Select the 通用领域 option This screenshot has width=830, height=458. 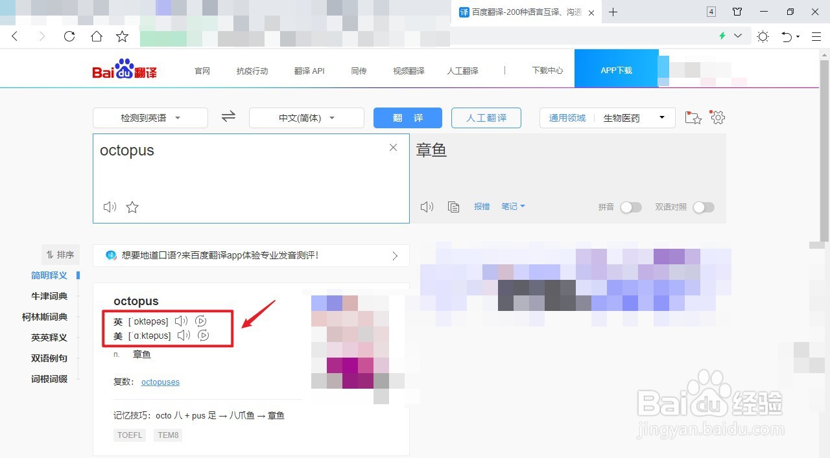pyautogui.click(x=567, y=118)
